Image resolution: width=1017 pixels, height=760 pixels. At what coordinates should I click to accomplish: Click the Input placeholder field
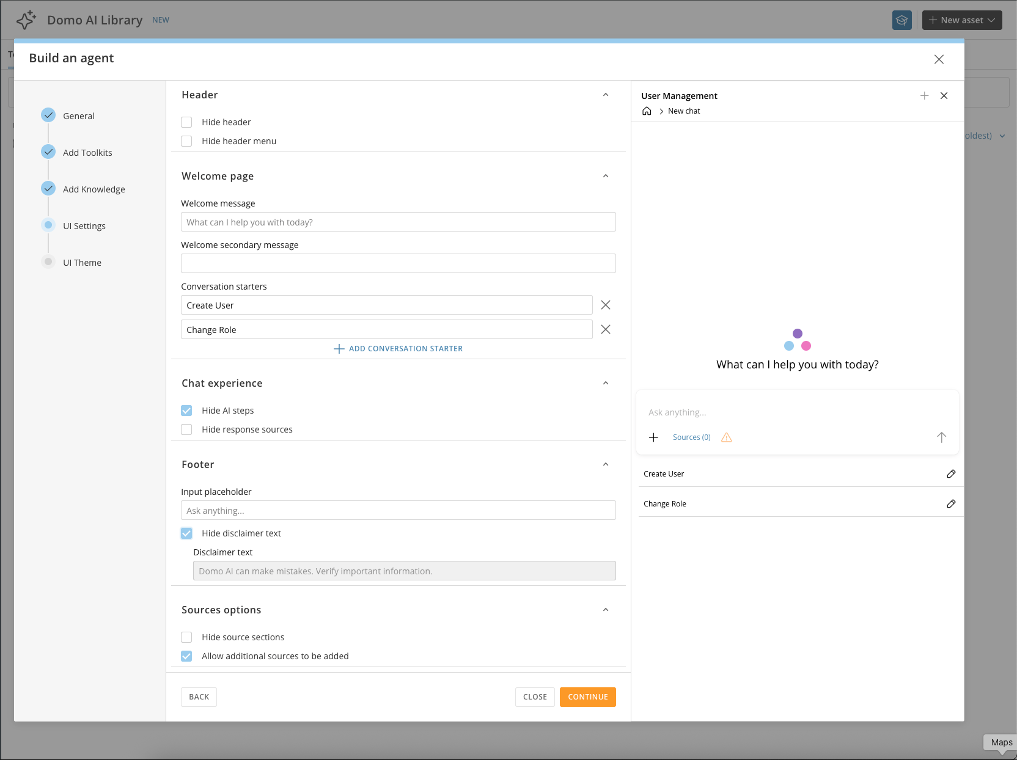(398, 510)
